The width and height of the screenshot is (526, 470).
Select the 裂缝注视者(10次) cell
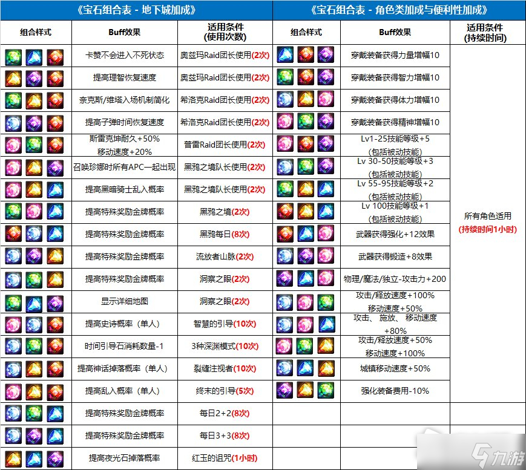[x=225, y=369]
